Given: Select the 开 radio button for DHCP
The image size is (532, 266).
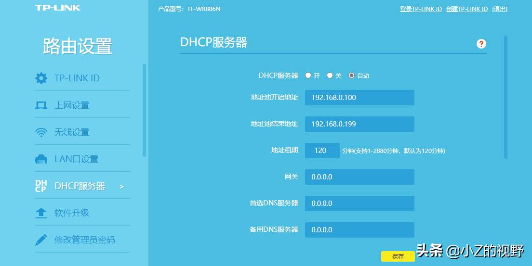Looking at the screenshot, I should (308, 76).
